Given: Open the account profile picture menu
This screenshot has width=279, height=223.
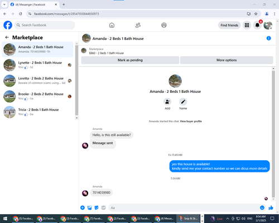Looking at the screenshot, I should 268,25.
